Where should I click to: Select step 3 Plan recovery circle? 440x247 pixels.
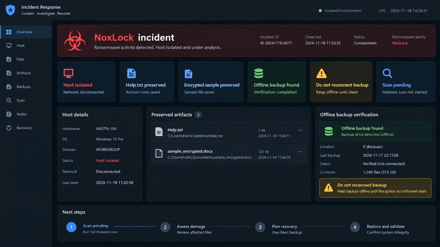click(x=260, y=227)
